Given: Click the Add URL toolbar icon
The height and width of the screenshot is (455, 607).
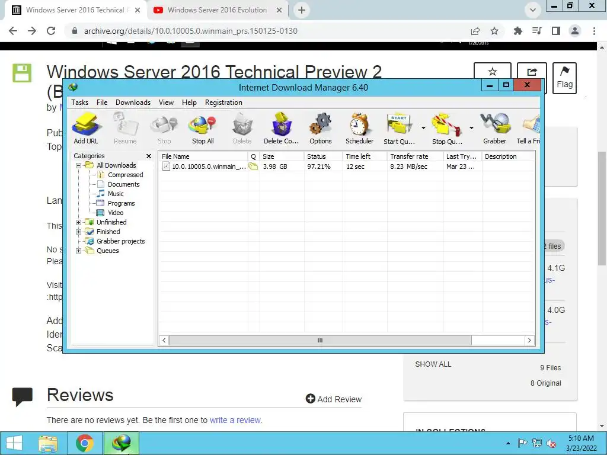Looking at the screenshot, I should click(86, 129).
